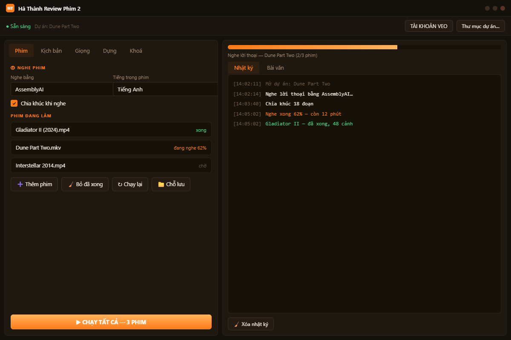Select Interstellar 2014.mp4 in the list
The width and height of the screenshot is (511, 340).
point(111,165)
